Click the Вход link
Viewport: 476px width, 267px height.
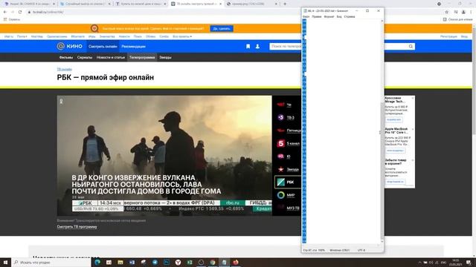coord(464,36)
